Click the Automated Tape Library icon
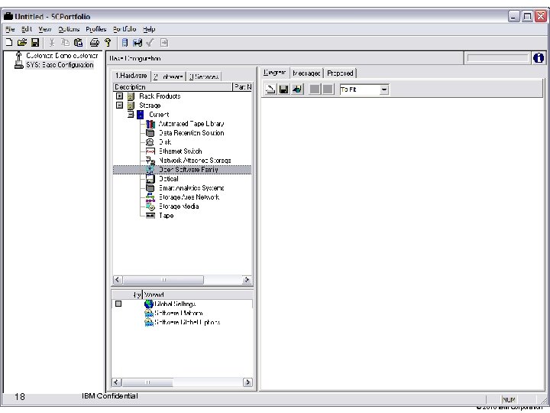Screen dimensions: 550x413 (x=150, y=124)
